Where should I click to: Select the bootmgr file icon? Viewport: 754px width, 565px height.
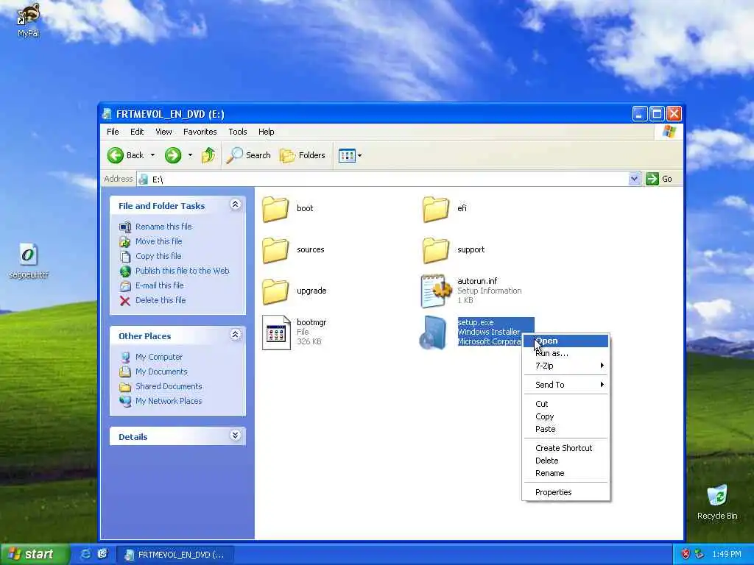[x=277, y=333]
